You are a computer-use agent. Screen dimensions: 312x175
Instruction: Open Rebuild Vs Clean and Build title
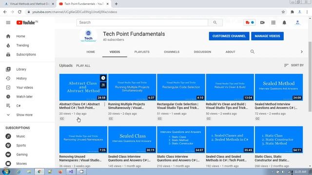pos(227,106)
